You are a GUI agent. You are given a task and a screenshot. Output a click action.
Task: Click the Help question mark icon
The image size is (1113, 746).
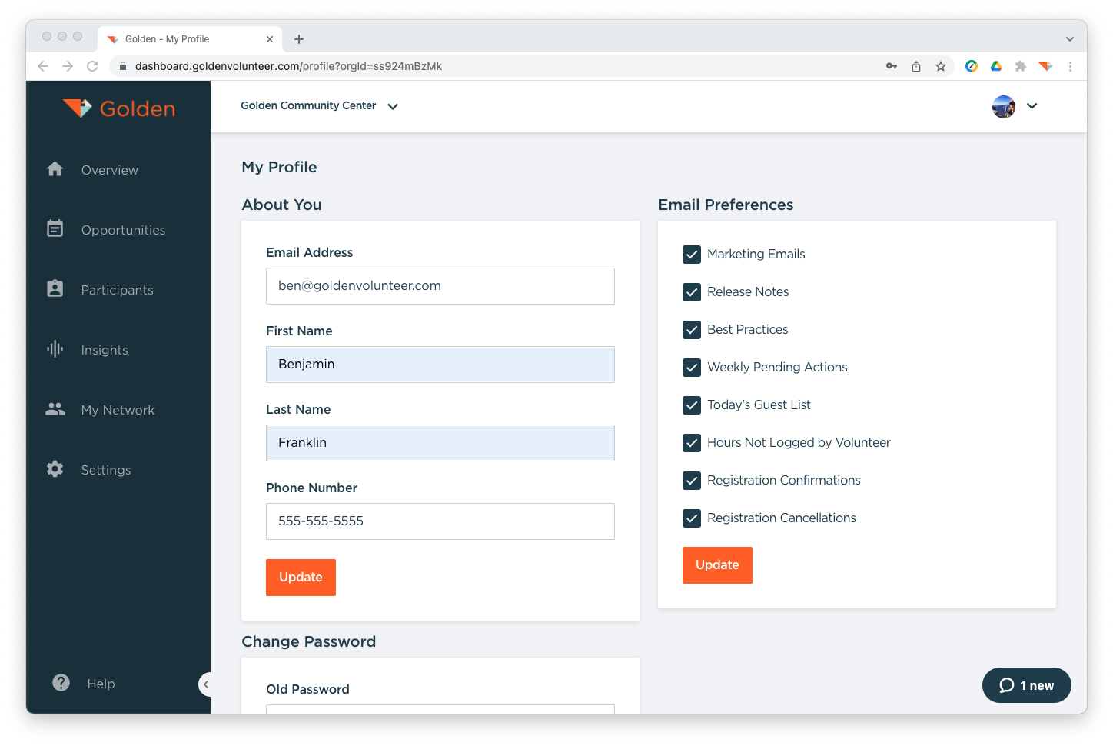(x=61, y=683)
